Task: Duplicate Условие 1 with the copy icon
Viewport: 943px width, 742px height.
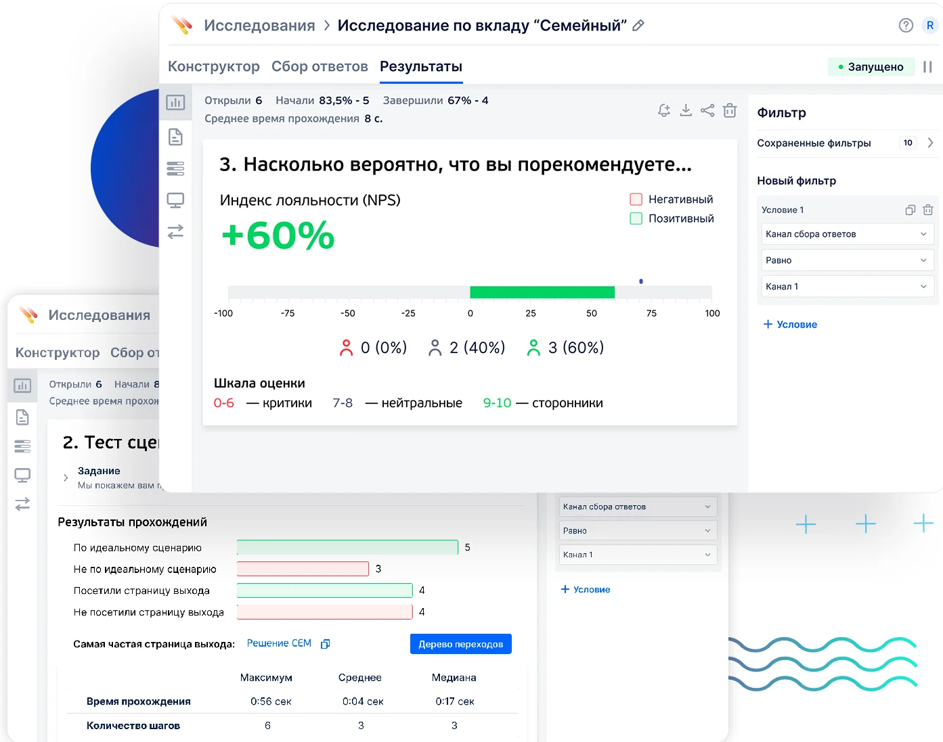Action: tap(911, 210)
